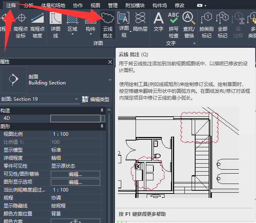This screenshot has height=223, width=256.
Task: Open the Building Section type selector dropdown
Action: [110, 80]
